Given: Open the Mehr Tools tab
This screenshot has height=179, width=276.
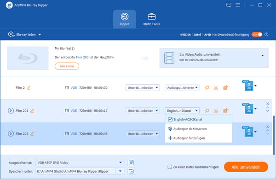Looking at the screenshot, I should (x=151, y=19).
